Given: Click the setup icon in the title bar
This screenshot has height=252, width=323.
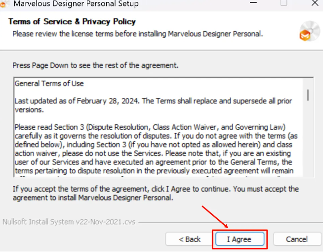Looking at the screenshot, I should pyautogui.click(x=4, y=3).
